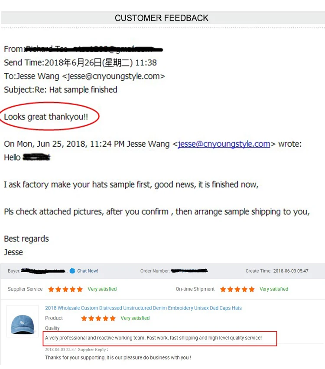Open the blue denim cap product thumbnail
The image size is (325, 369).
22,321
